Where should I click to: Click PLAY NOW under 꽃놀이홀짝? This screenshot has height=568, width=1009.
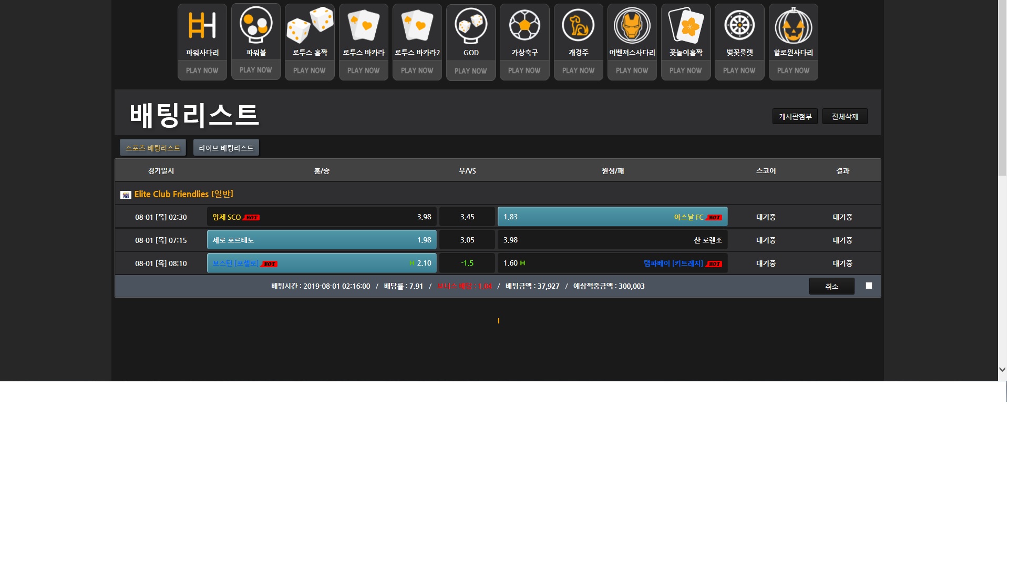tap(685, 70)
